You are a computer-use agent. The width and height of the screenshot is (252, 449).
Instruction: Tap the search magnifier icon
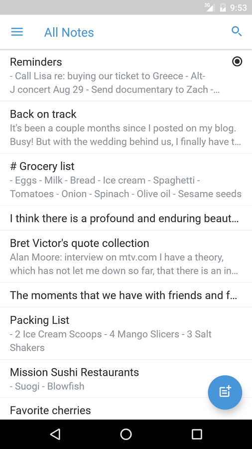click(x=237, y=31)
